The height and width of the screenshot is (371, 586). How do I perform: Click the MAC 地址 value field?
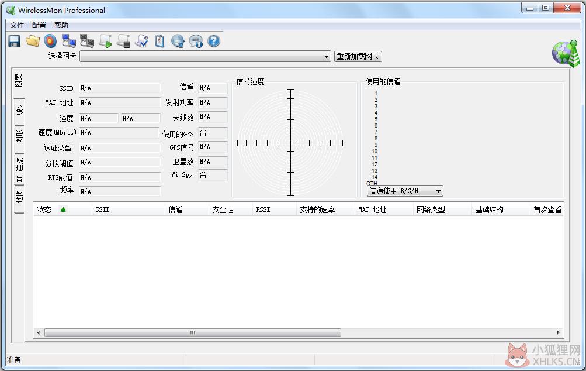pyautogui.click(x=120, y=102)
